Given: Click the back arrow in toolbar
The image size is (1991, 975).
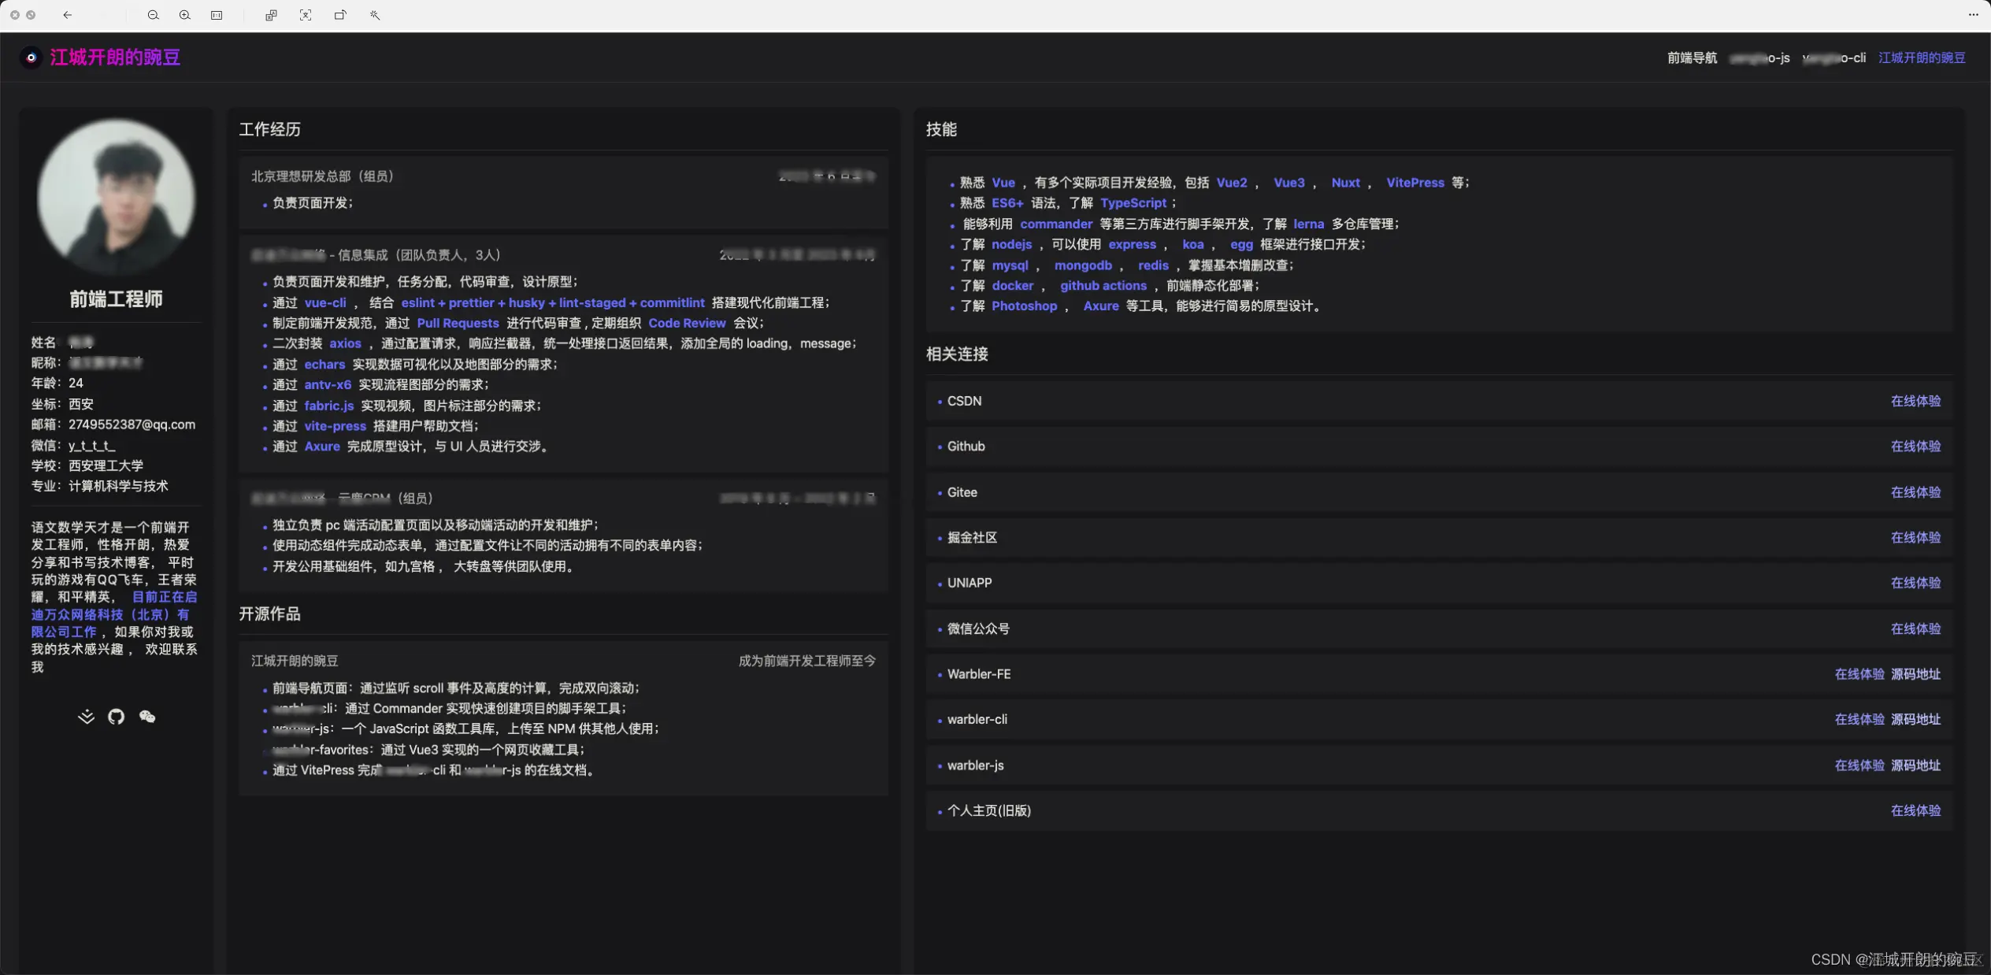Looking at the screenshot, I should coord(68,15).
